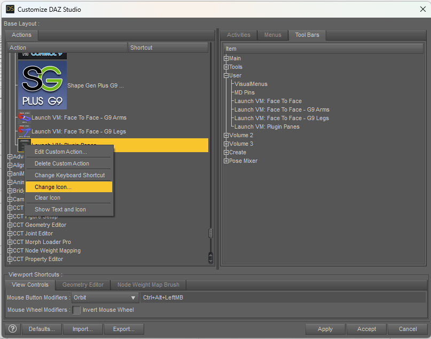The image size is (431, 339).
Task: Click the Ctrl+Alt+LeftMB shortcut field
Action: [283, 297]
